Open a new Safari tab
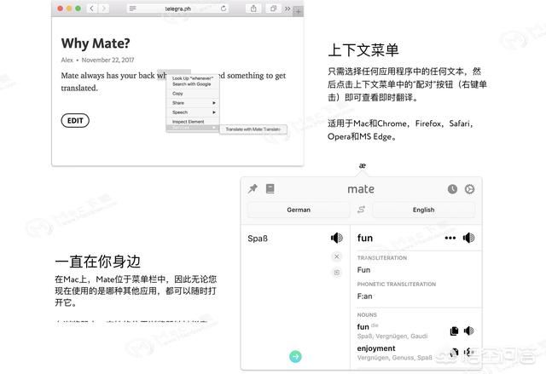Viewport: 546px width, 374px height. tap(299, 11)
